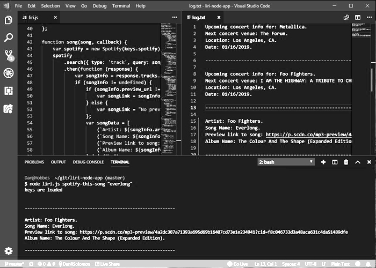Open the Debug menu
Screen dimensions: 376x268
click(x=99, y=6)
